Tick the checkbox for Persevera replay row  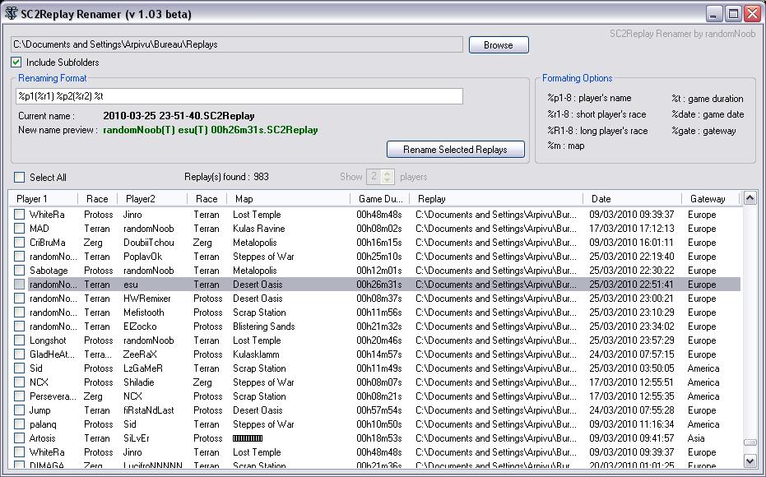[x=19, y=396]
